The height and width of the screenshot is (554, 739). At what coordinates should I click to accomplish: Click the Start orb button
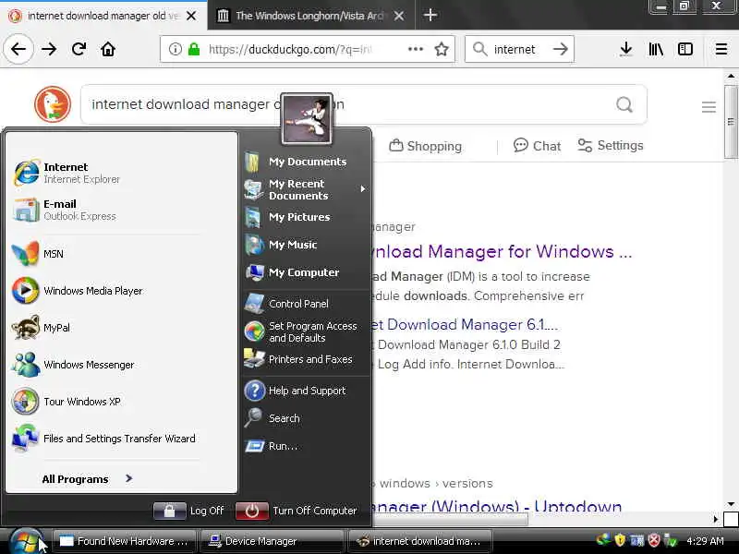[x=26, y=541]
